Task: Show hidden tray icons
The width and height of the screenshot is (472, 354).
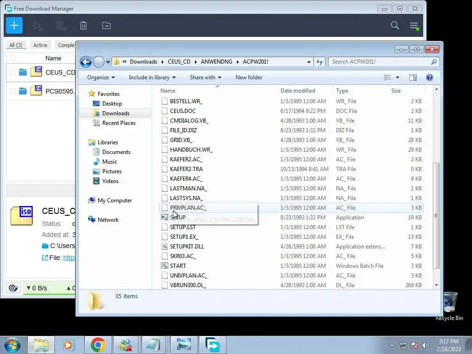Action: tap(392, 345)
